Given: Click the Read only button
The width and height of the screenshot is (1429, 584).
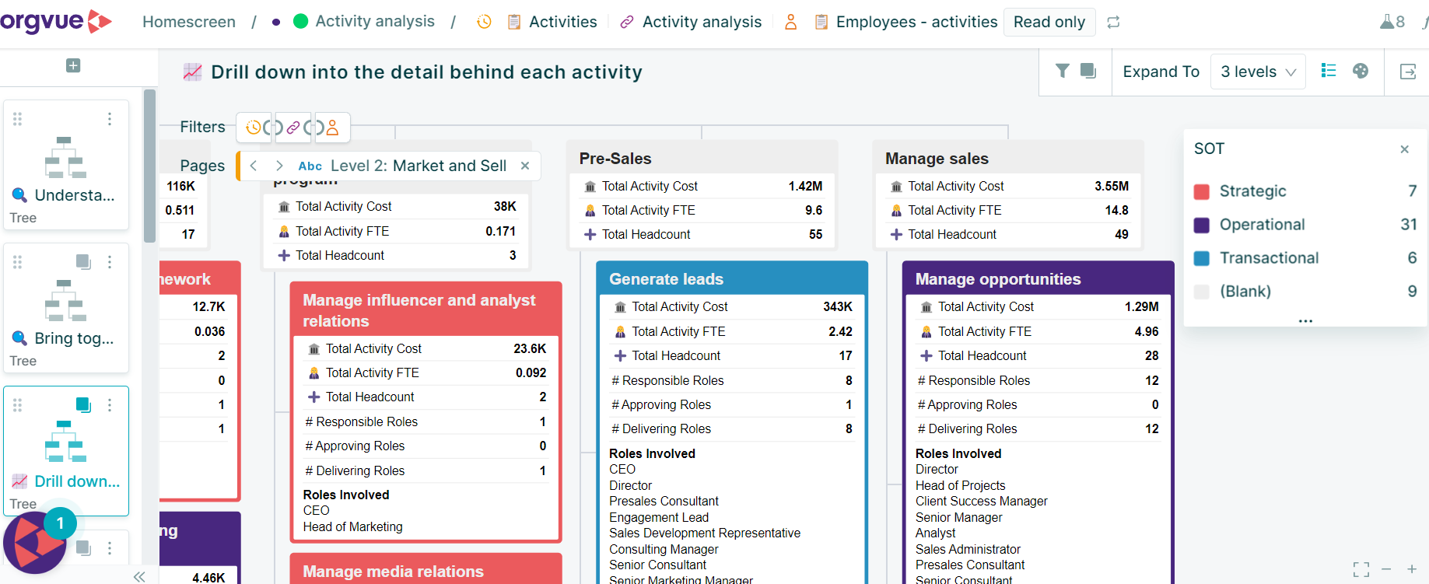Looking at the screenshot, I should coord(1049,22).
